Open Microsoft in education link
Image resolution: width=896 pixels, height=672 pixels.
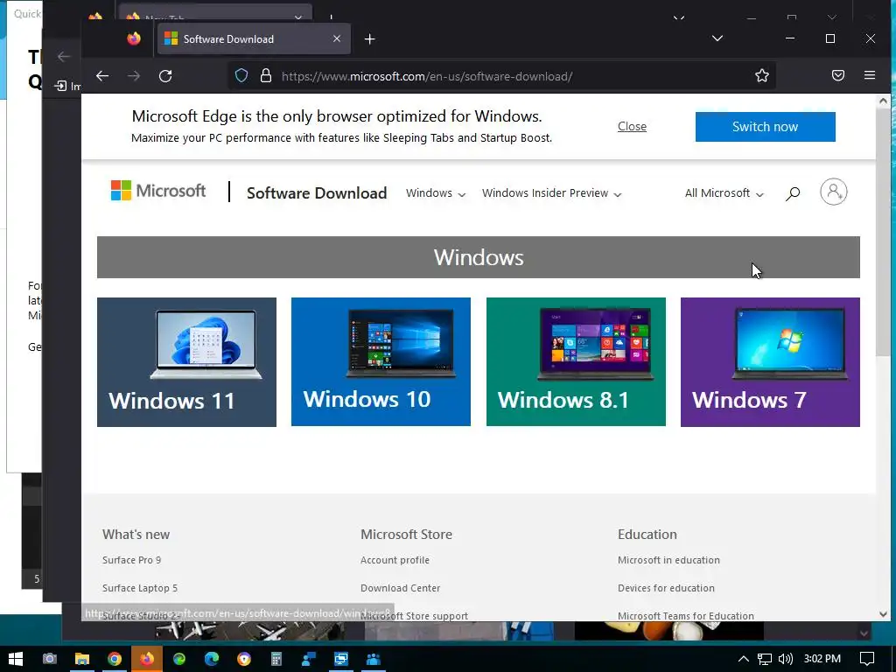(668, 560)
